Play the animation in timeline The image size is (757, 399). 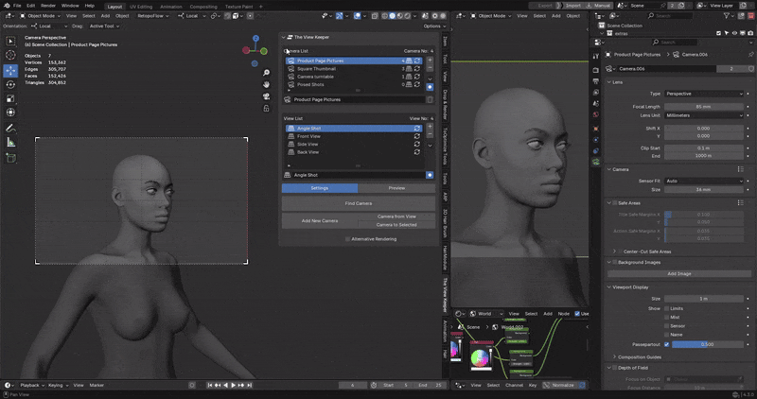(233, 385)
